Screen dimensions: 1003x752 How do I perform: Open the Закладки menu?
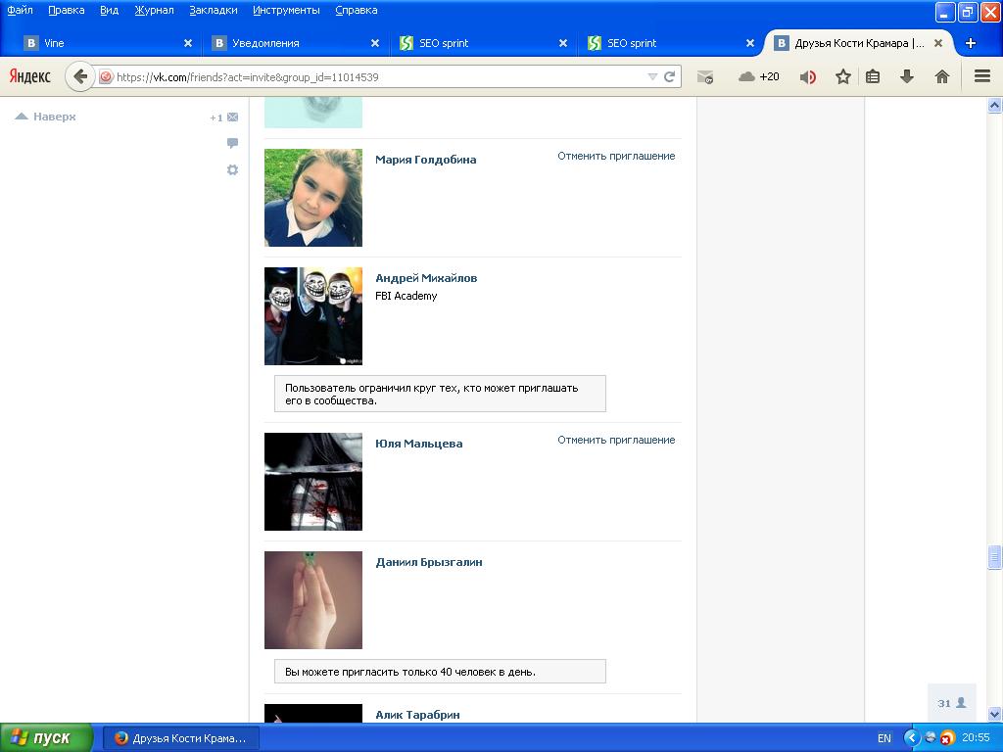click(213, 10)
